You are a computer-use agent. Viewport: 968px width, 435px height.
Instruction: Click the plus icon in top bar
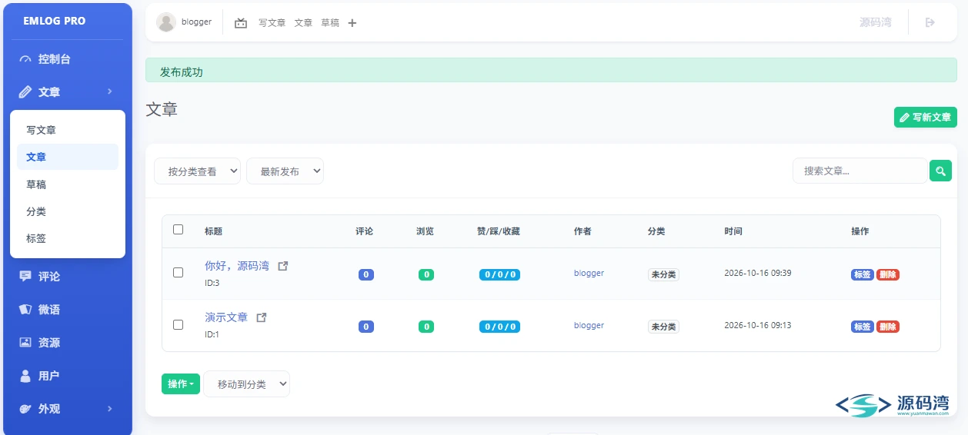[352, 23]
